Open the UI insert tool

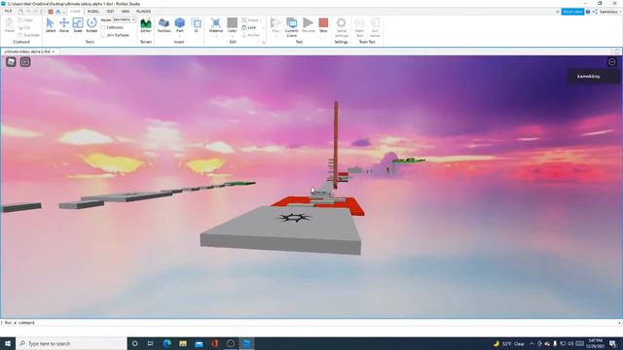tap(197, 25)
